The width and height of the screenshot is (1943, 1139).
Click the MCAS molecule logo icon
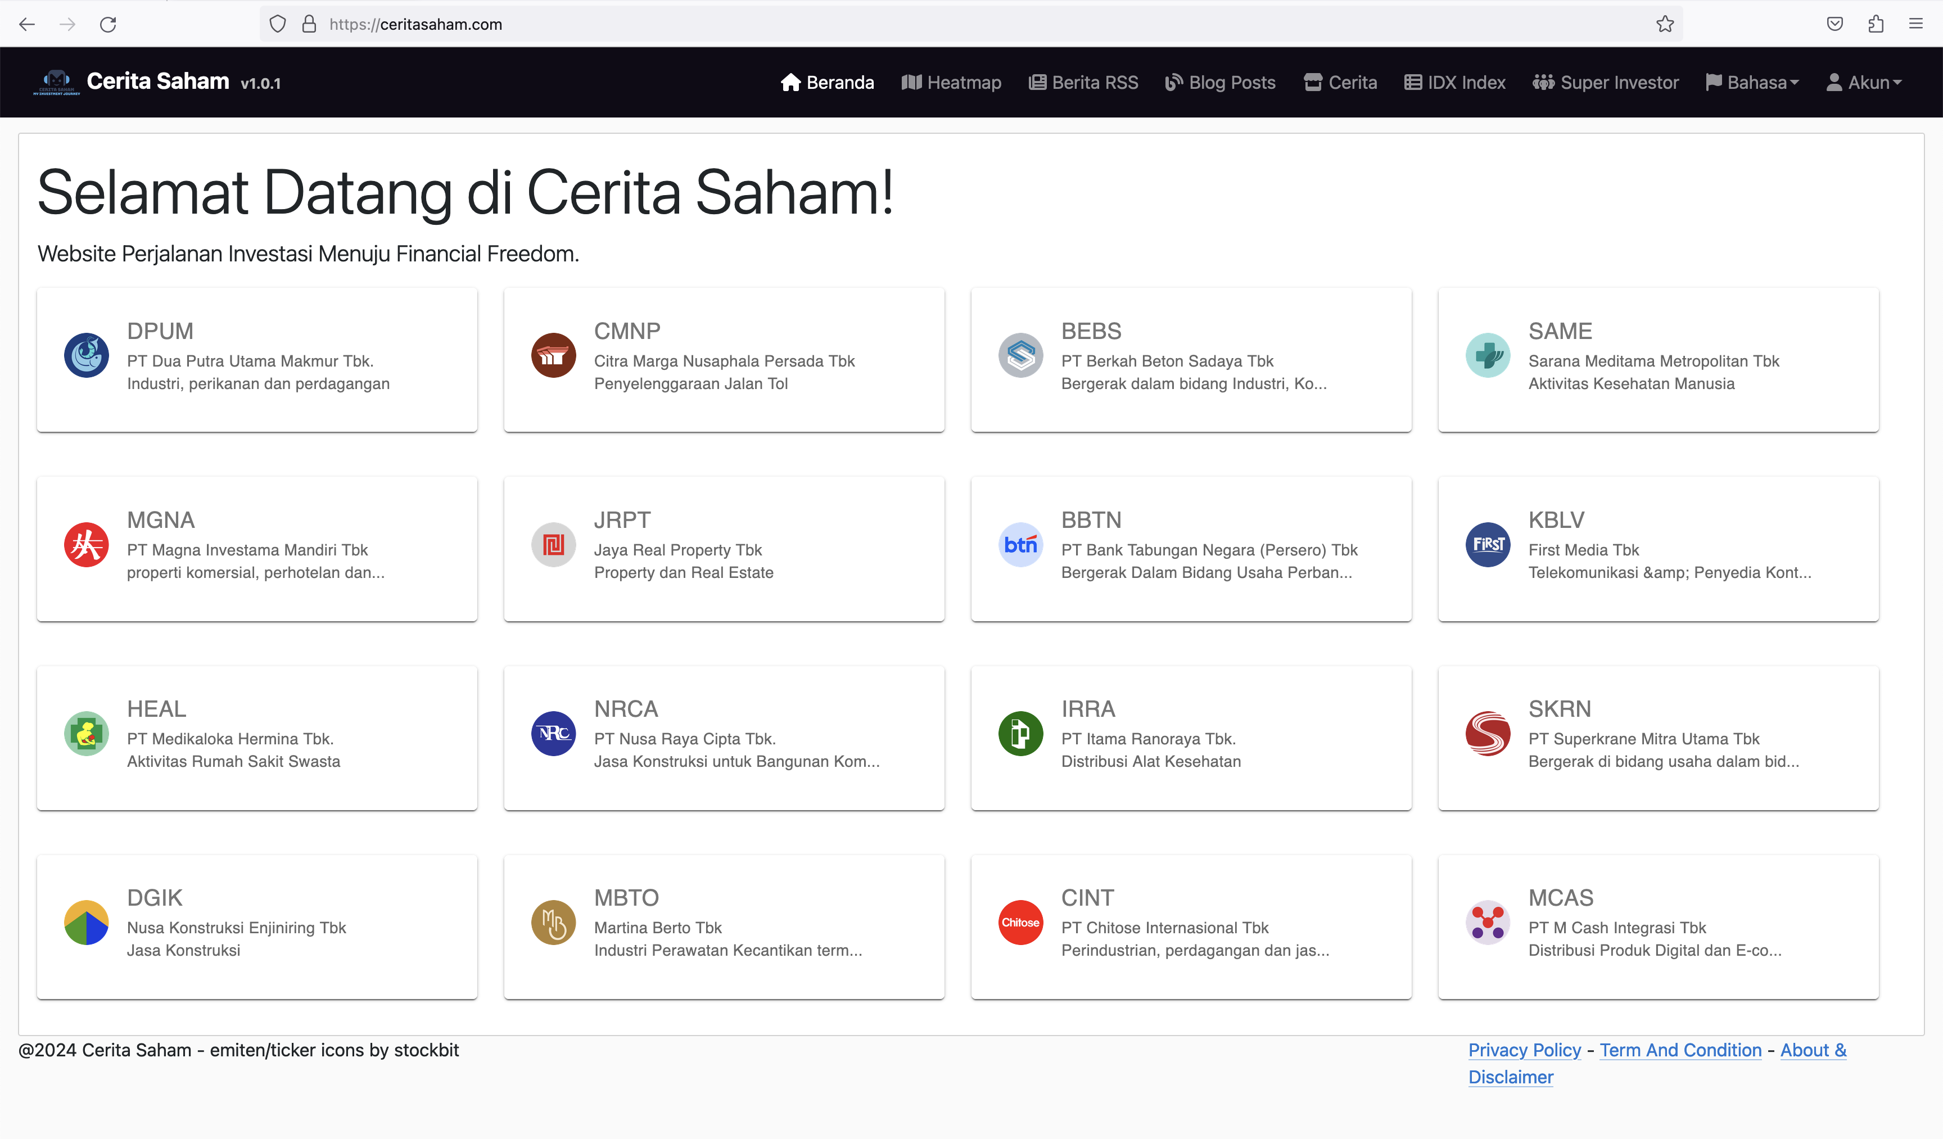coord(1488,923)
